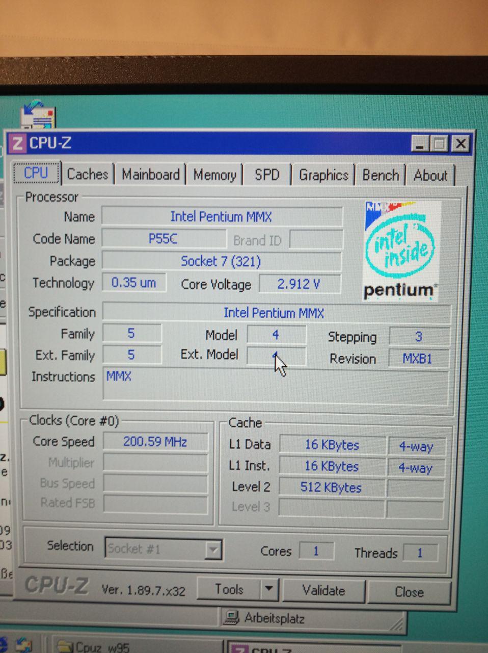Viewport: 488px width, 653px height.
Task: Click the CPU-Z title bar Z icon
Action: [x=18, y=143]
